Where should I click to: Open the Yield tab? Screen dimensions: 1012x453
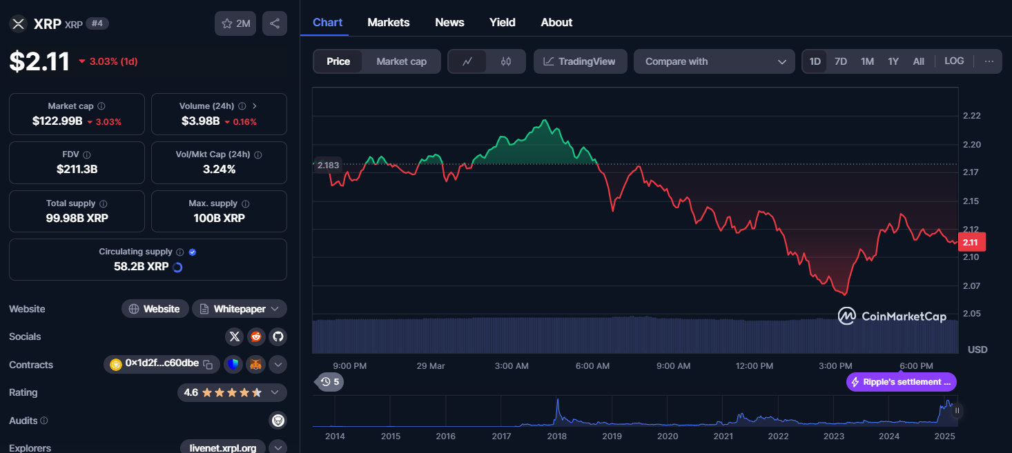(503, 22)
